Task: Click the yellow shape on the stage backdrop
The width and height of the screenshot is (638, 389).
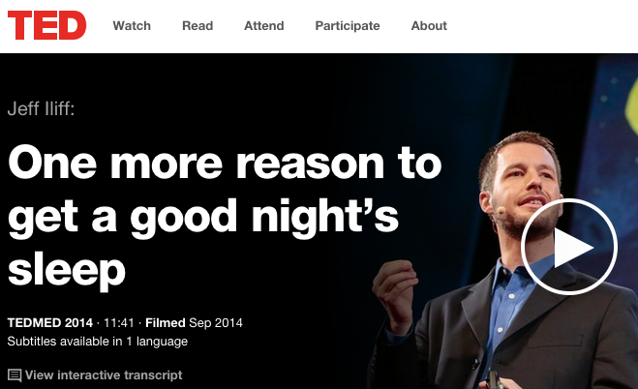Action: tap(631, 104)
